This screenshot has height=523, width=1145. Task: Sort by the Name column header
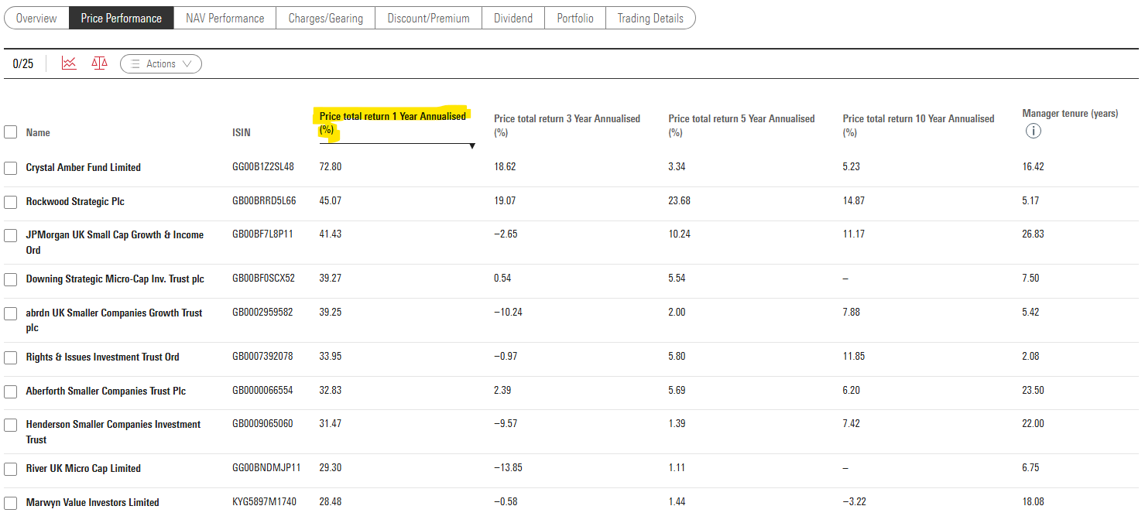[38, 132]
